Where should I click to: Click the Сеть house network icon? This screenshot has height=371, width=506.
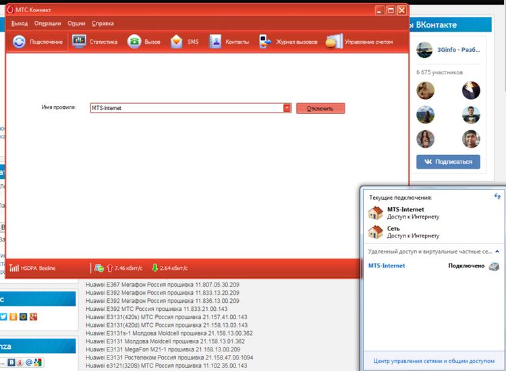(x=376, y=232)
